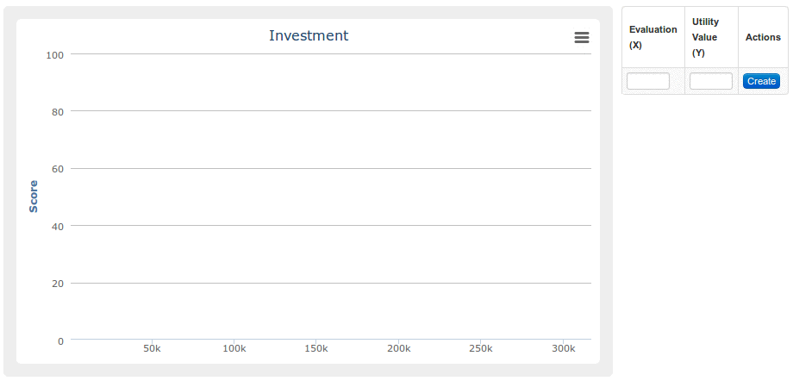Click the 250k x-axis tick label

click(480, 348)
